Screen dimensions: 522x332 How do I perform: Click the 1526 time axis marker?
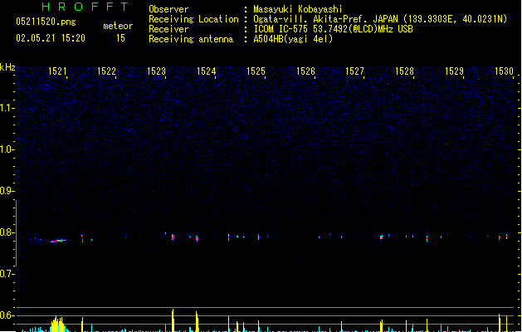coord(305,71)
